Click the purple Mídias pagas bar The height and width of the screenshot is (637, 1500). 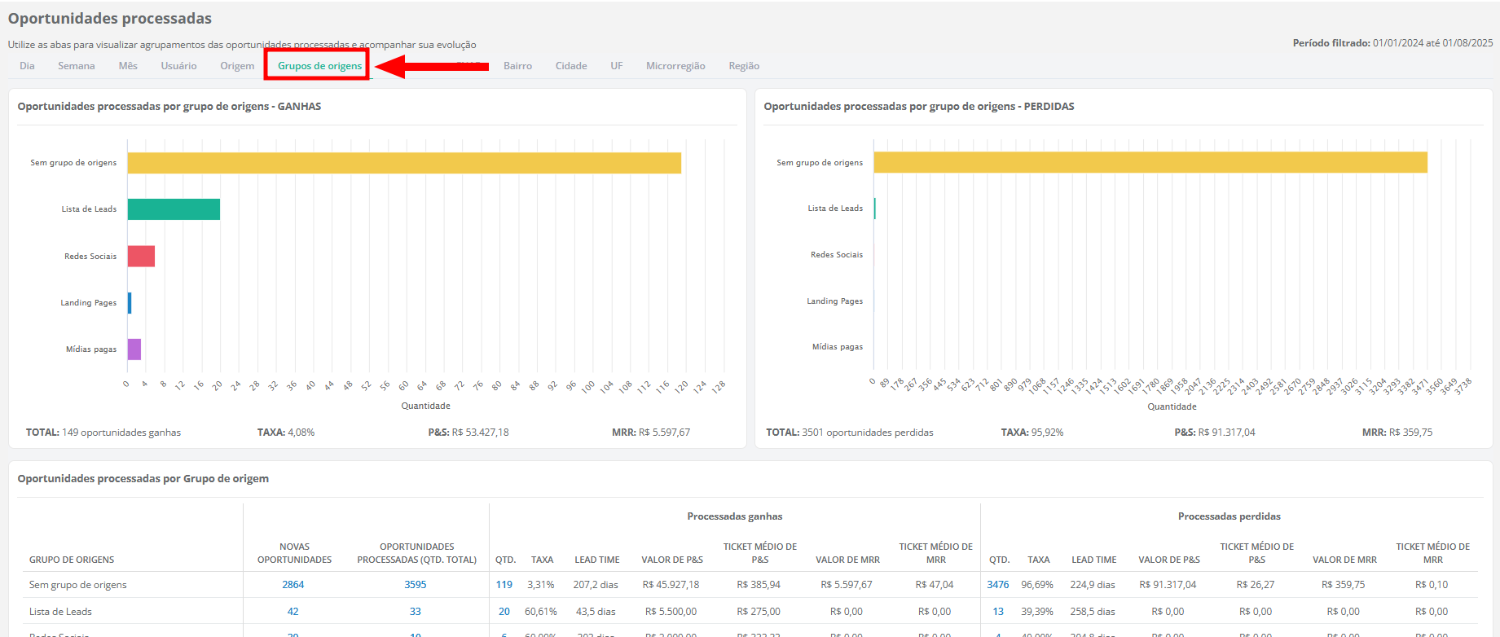134,349
